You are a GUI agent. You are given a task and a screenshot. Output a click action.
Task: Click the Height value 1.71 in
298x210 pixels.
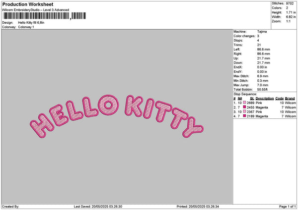pos(291,12)
